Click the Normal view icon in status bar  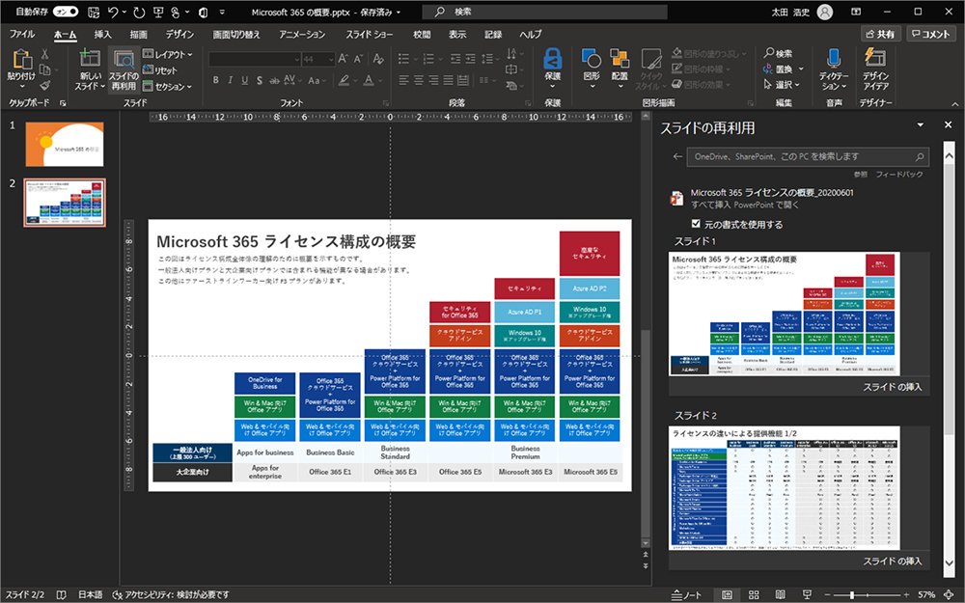pyautogui.click(x=727, y=595)
